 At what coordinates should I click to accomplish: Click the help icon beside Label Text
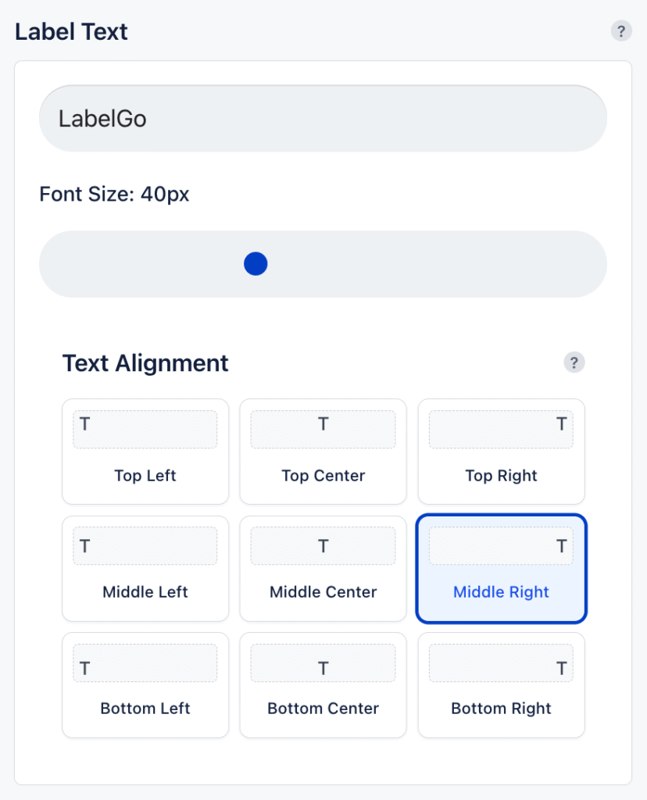click(x=620, y=31)
